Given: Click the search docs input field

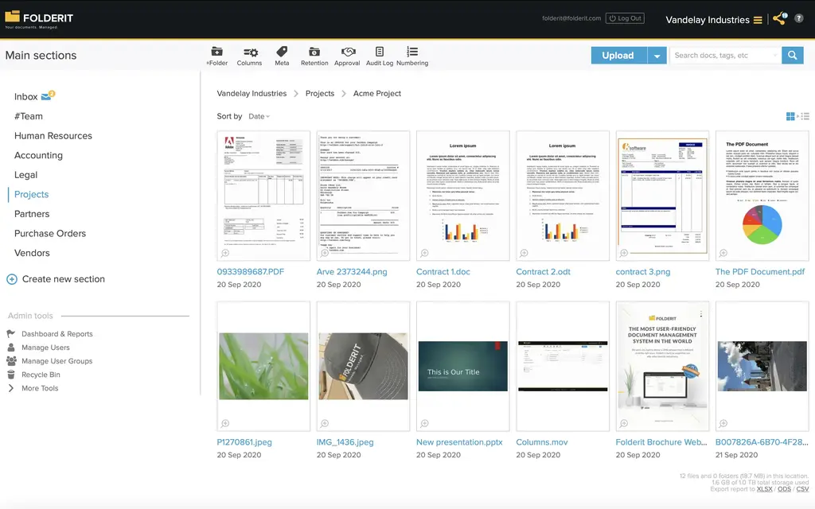Looking at the screenshot, I should click(724, 56).
